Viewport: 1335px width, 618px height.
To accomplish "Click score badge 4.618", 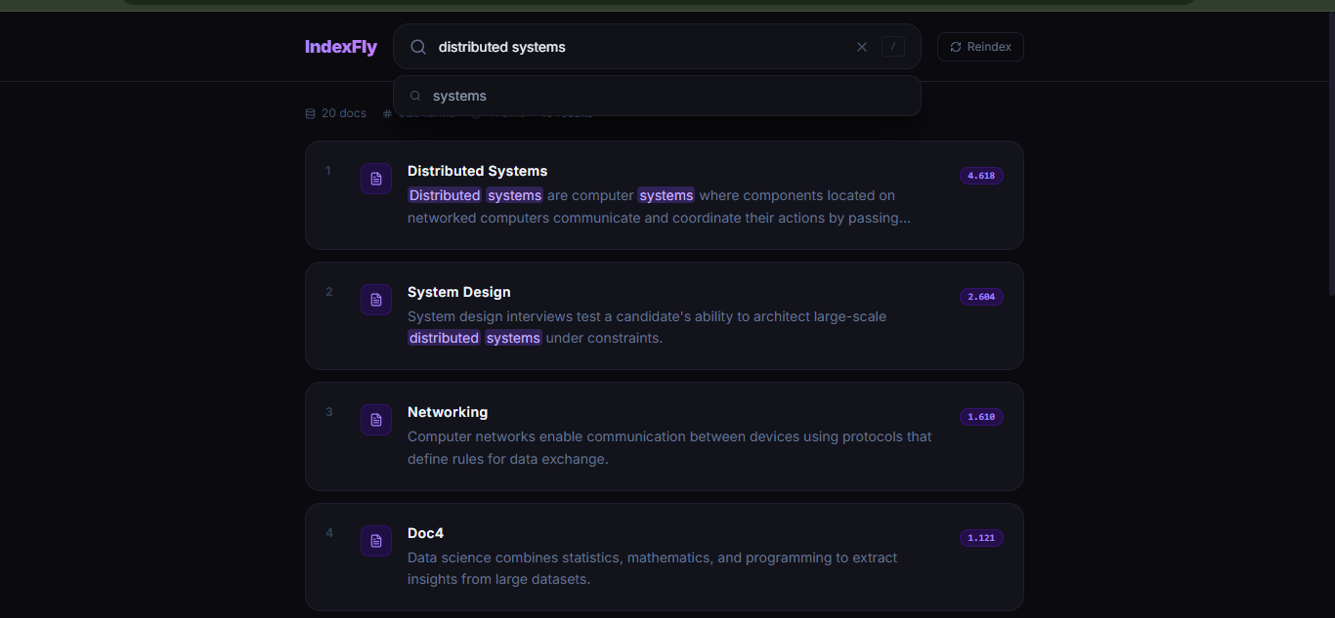I will (981, 176).
